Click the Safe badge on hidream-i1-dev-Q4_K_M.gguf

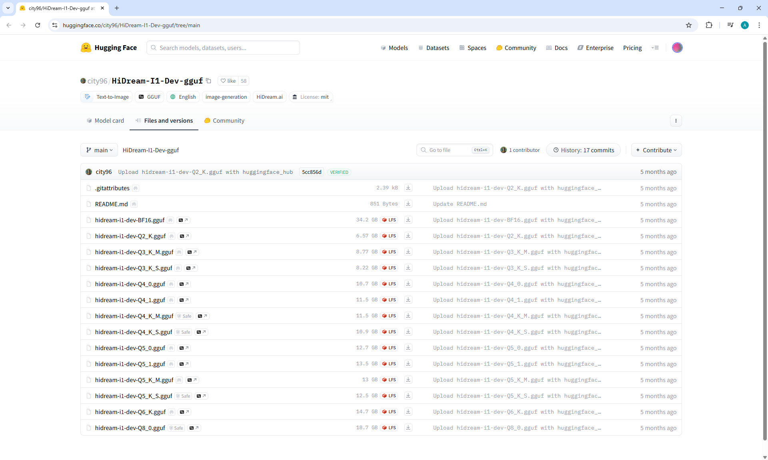click(185, 316)
